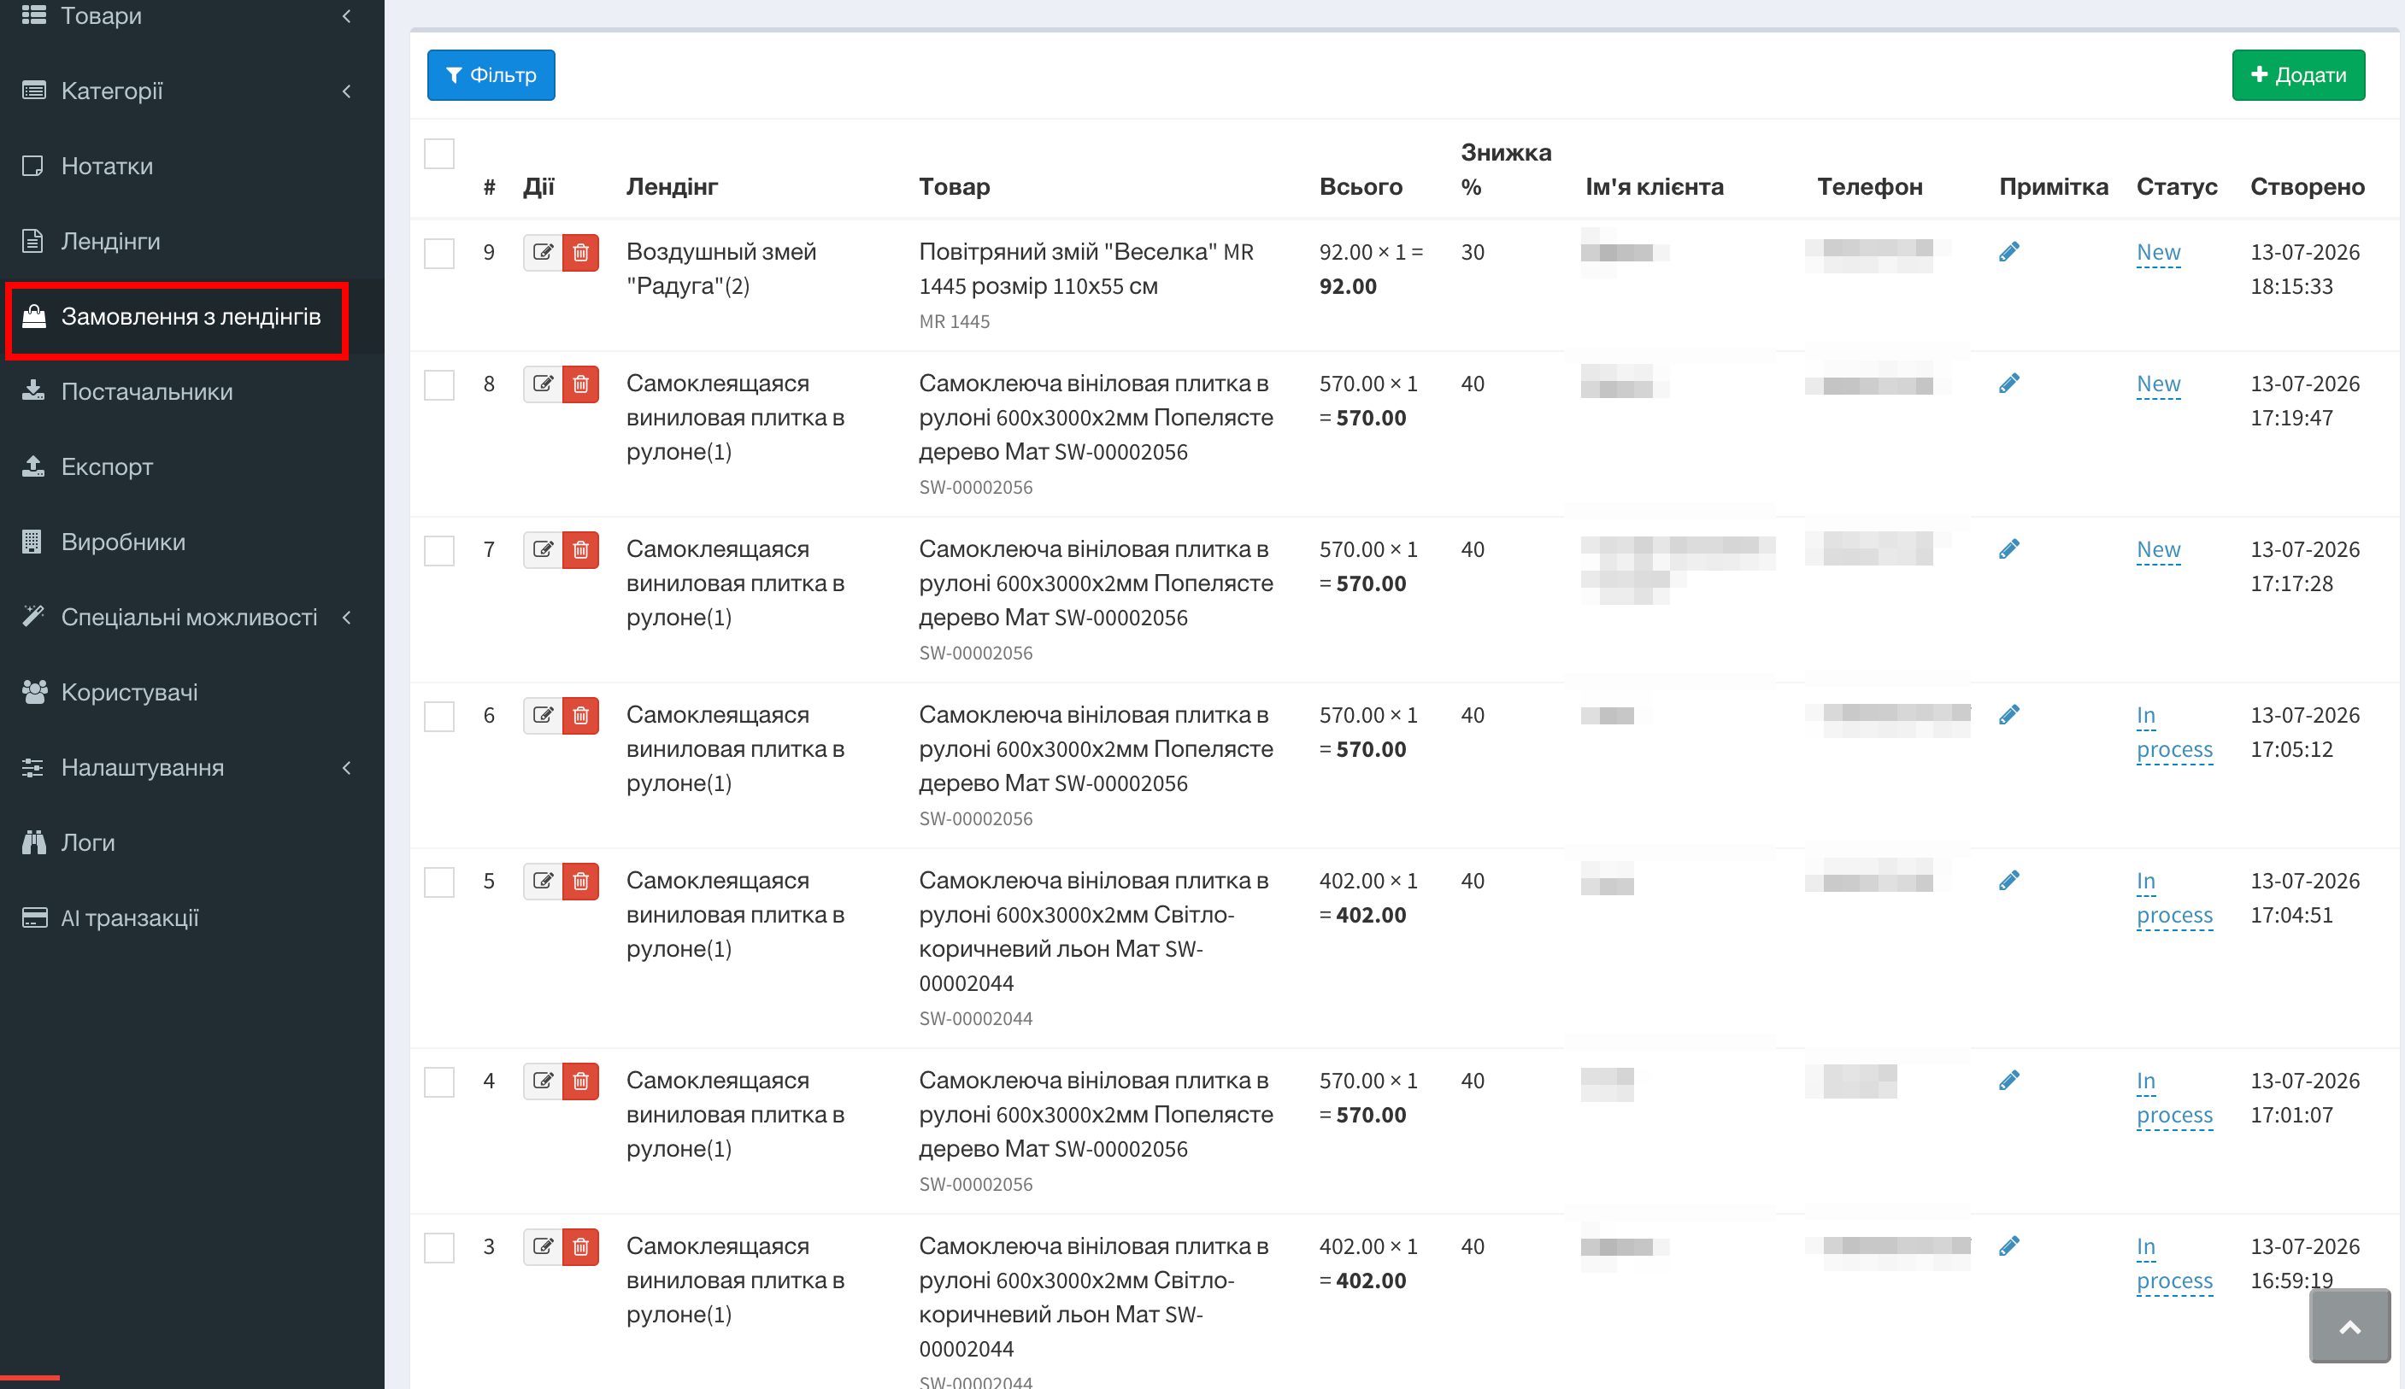Click the note pencil icon for order 7
2405x1389 pixels.
[2009, 549]
